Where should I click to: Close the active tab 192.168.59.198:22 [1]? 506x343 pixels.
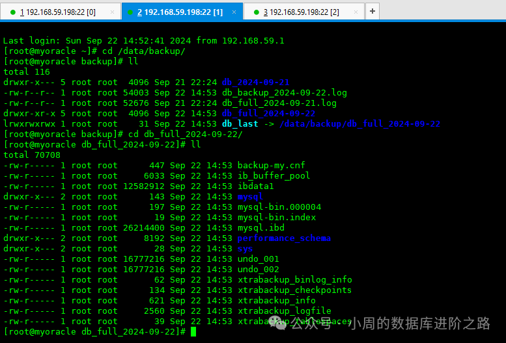pyautogui.click(x=234, y=12)
